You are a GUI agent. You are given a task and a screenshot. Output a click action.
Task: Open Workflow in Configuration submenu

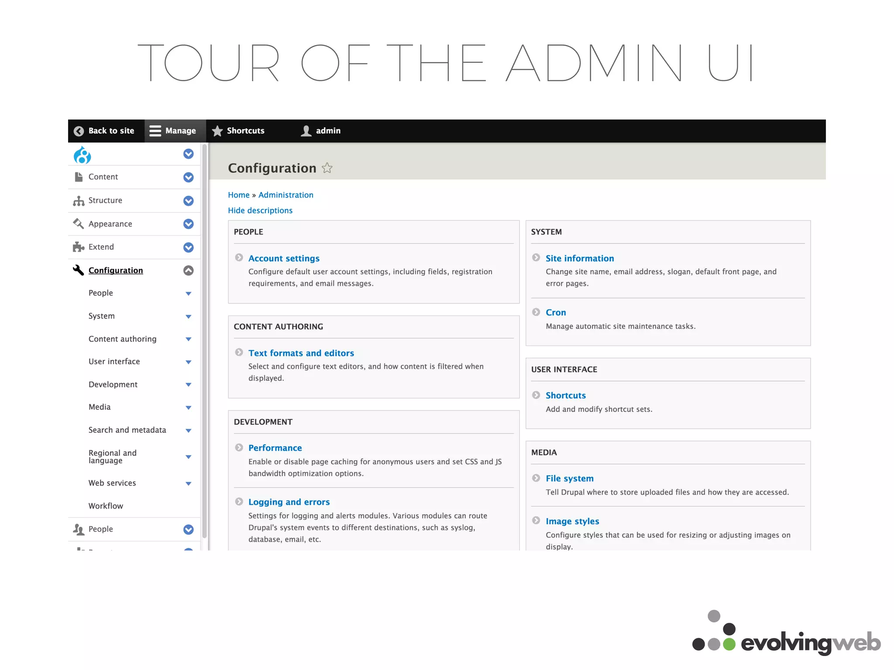pos(106,506)
